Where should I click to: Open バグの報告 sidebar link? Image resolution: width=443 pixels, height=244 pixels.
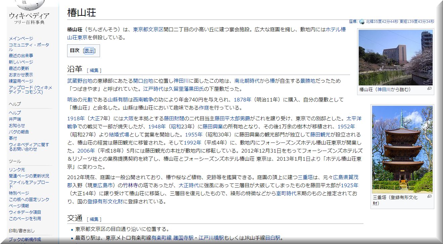pos(19,132)
